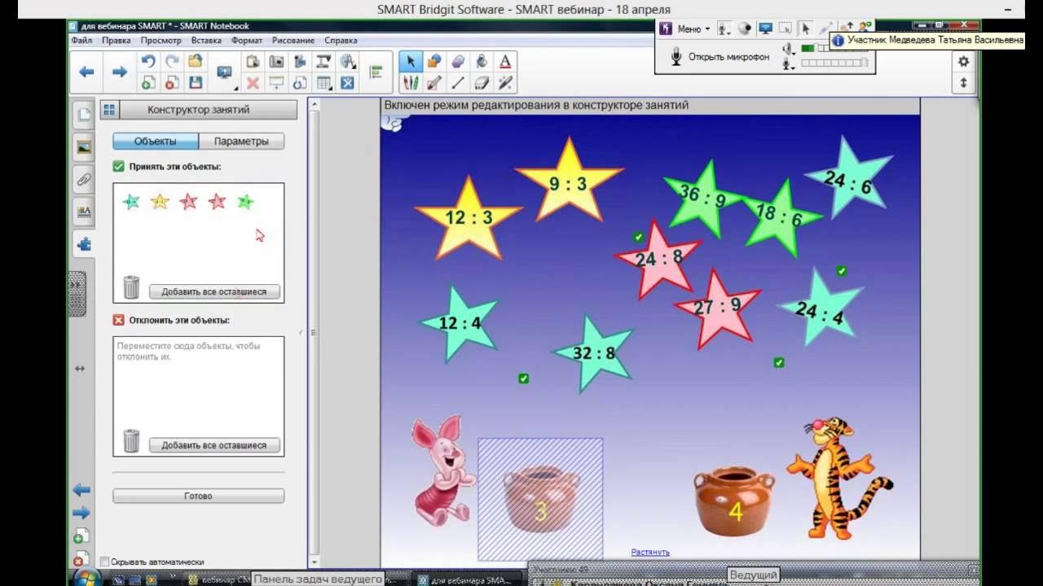
Task: Select the line drawing tool
Action: [x=458, y=82]
